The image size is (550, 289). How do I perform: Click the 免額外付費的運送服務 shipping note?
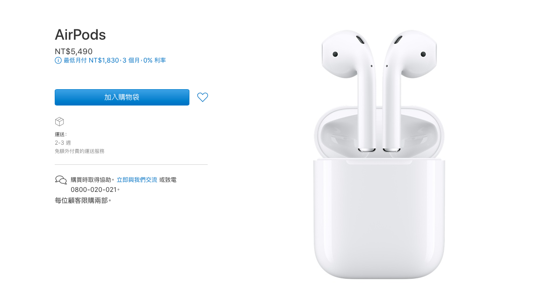[x=80, y=151]
